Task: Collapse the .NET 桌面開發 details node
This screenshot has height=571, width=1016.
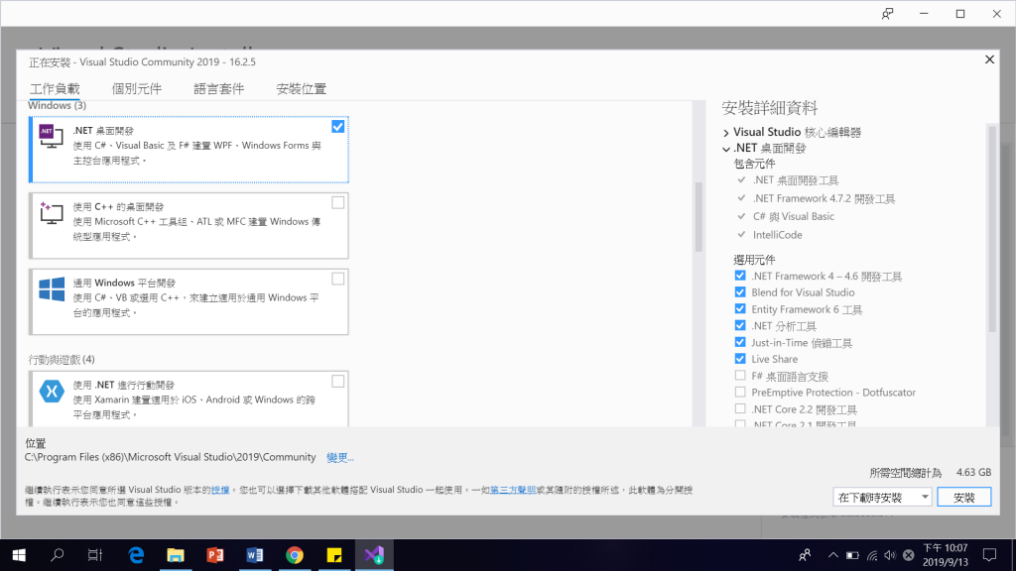Action: [x=725, y=149]
